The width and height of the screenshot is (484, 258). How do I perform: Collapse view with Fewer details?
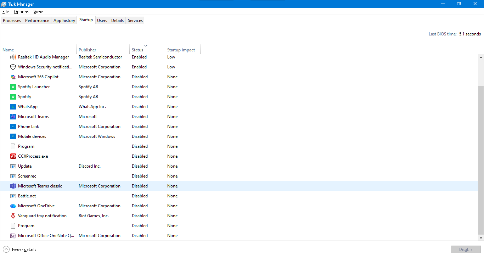(19, 249)
